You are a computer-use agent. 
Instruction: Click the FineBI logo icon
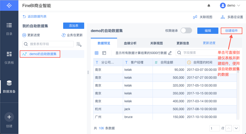point(9,6)
